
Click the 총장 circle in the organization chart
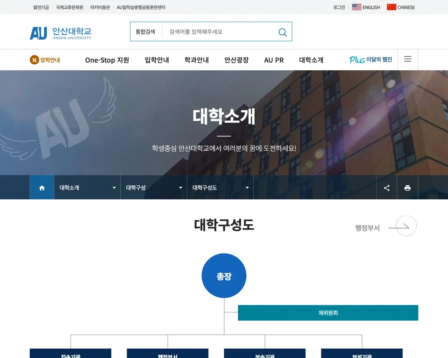point(224,275)
